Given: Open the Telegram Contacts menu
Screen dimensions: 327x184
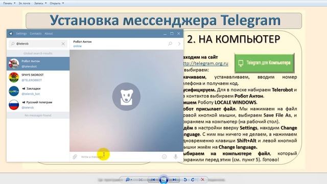Looking at the screenshot, I should (35, 34).
